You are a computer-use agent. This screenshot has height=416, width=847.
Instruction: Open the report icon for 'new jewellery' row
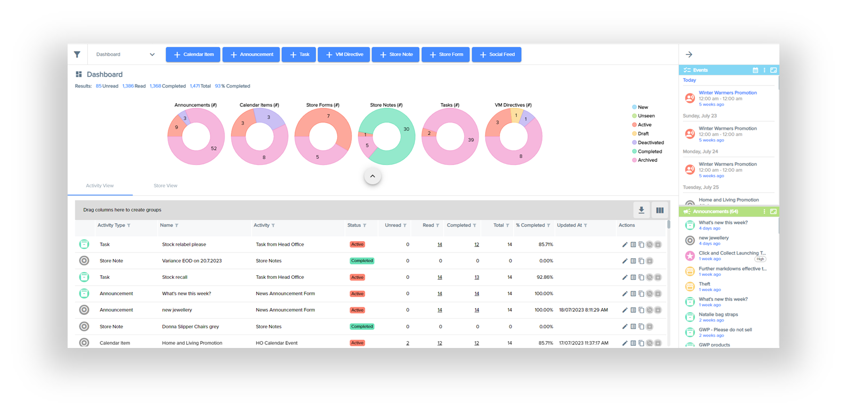[633, 310]
